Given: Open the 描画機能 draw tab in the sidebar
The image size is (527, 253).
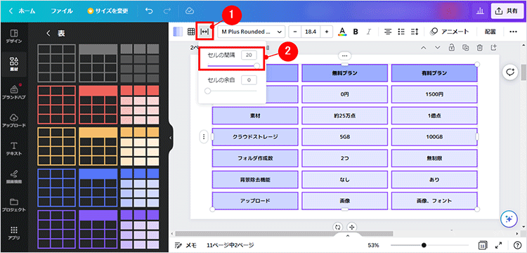Looking at the screenshot, I should pos(14,176).
